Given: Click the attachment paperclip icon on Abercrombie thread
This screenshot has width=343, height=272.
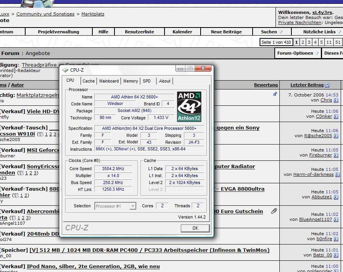Looking at the screenshot, I should [274, 211].
